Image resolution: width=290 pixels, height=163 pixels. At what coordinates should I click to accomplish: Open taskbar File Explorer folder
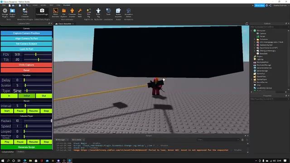(30, 161)
